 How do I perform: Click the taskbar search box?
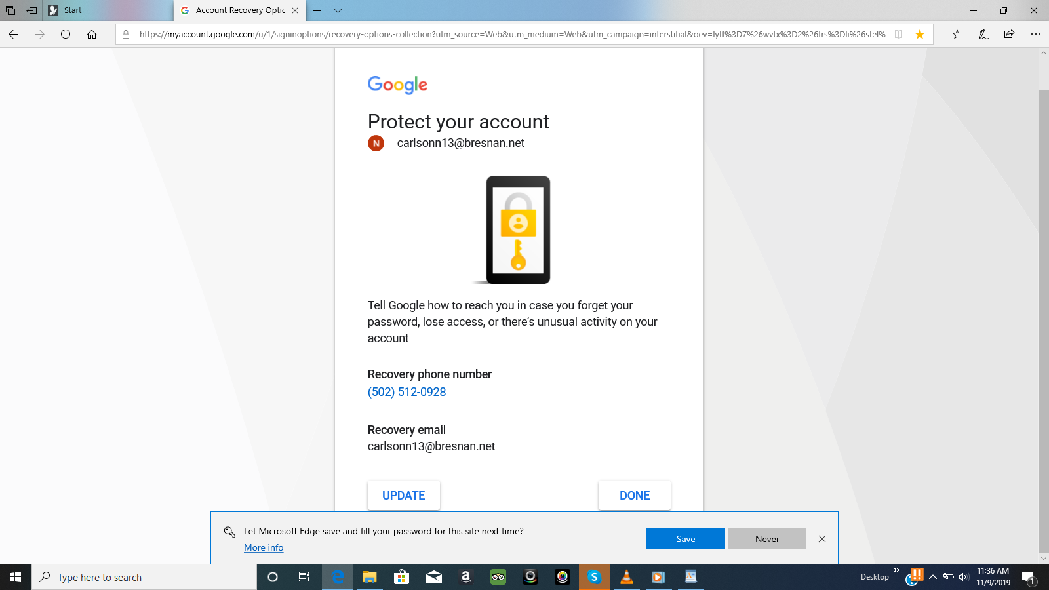(x=144, y=577)
